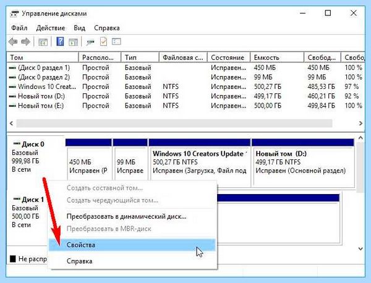Click the connect/refresh disk toolbar icon
Screen dimensions: 371x283
pyautogui.click(x=90, y=42)
